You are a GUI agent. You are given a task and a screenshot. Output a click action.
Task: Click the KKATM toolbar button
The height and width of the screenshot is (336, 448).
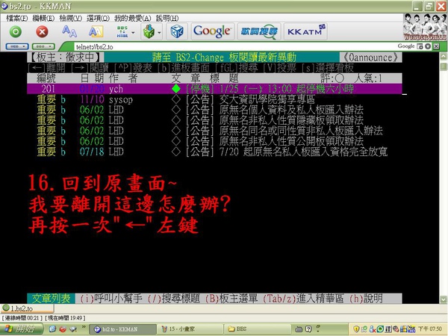pos(305,31)
